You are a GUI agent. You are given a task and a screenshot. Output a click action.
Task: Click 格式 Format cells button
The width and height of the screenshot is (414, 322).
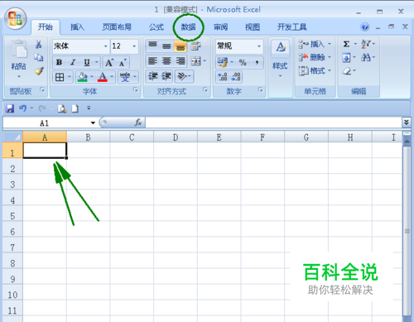315,71
